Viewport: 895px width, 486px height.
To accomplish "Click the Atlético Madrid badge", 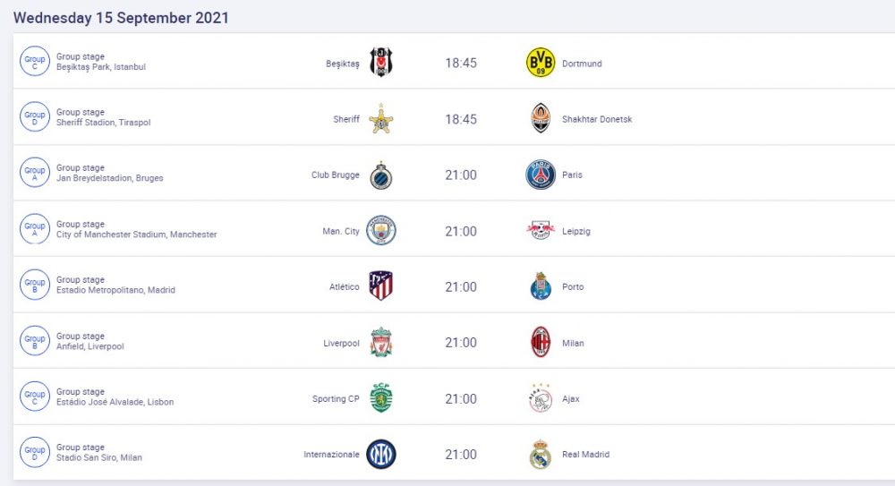I will (381, 286).
